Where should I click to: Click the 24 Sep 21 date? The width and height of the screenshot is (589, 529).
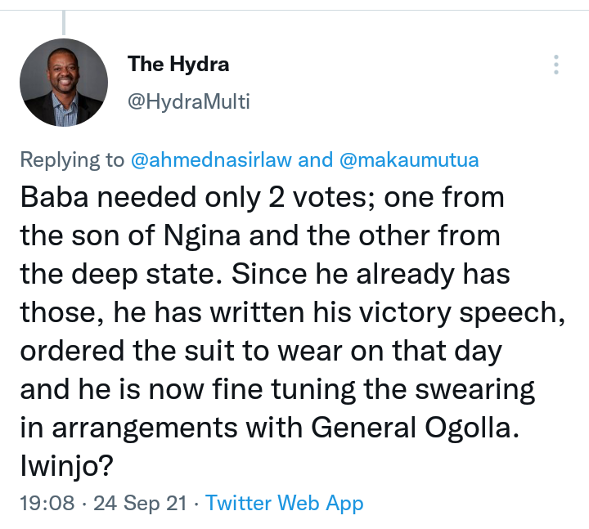click(x=140, y=503)
